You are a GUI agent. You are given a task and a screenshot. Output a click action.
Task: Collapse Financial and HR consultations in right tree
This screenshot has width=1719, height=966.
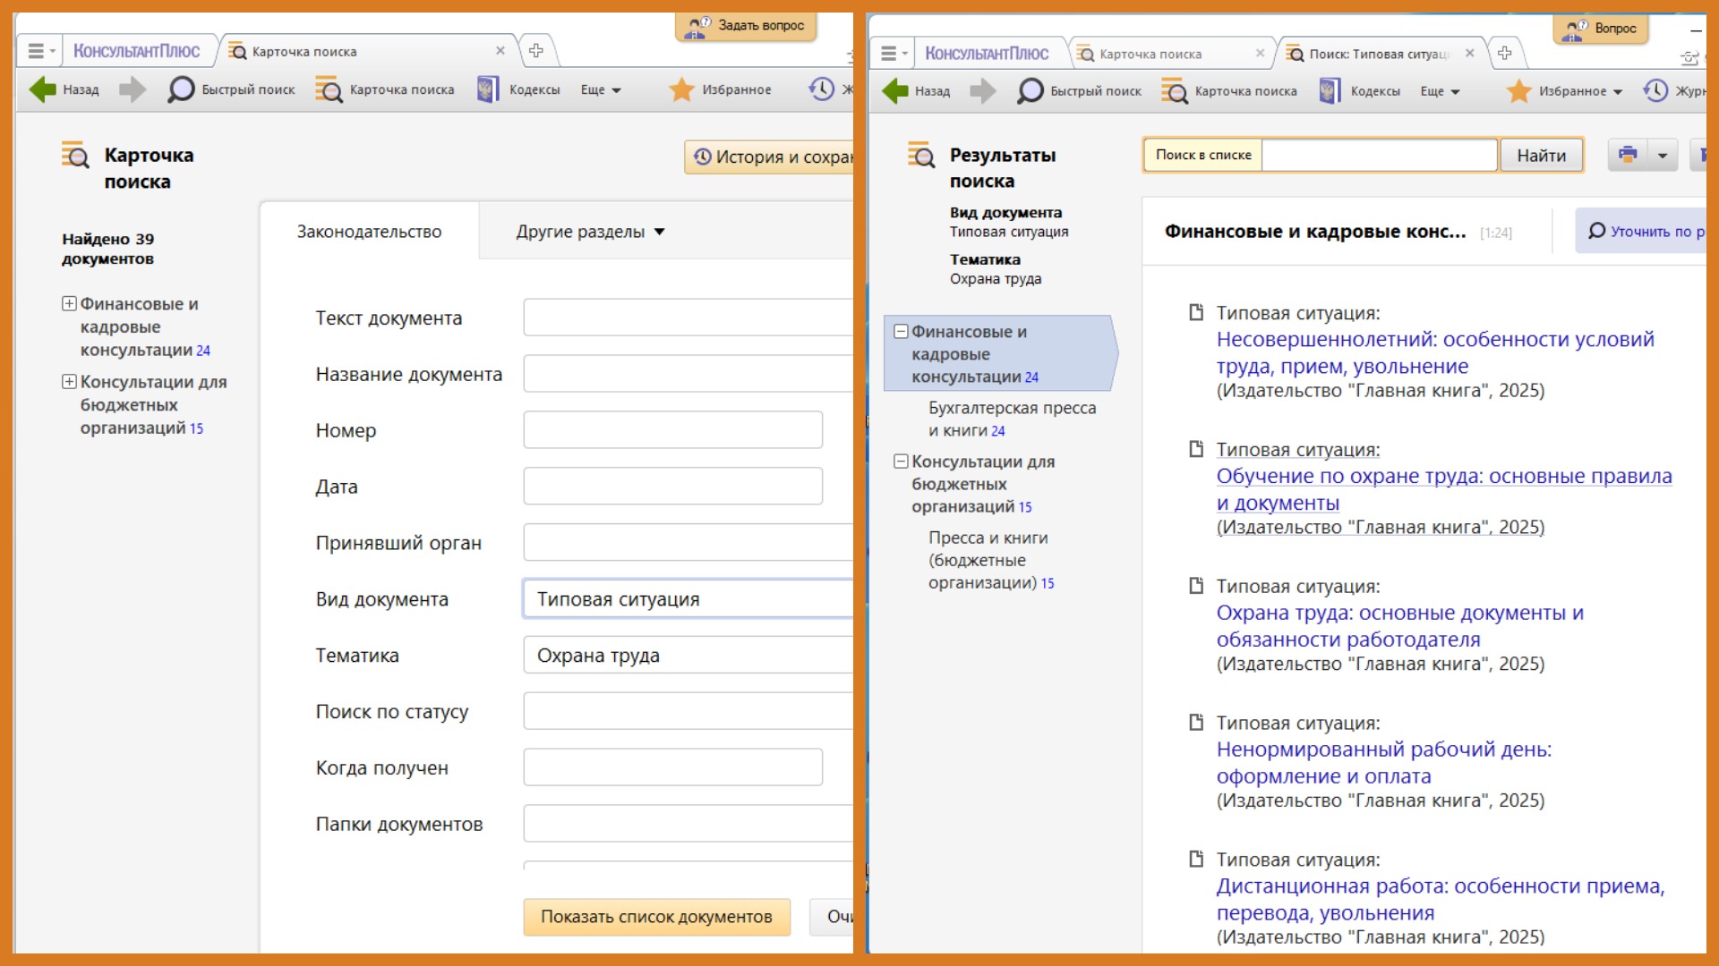(x=902, y=332)
